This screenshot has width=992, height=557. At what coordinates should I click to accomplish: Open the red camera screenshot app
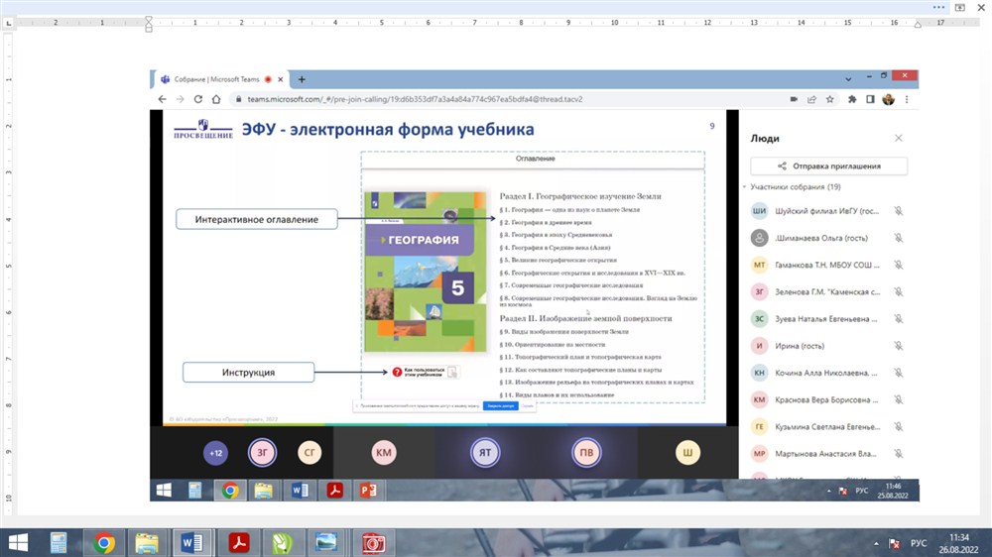(x=373, y=542)
